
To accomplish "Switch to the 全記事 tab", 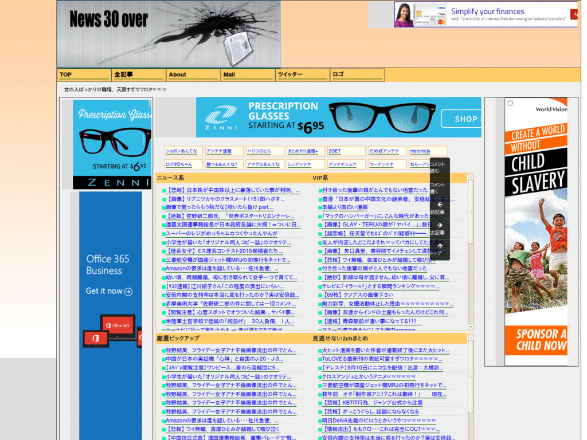I will click(137, 74).
